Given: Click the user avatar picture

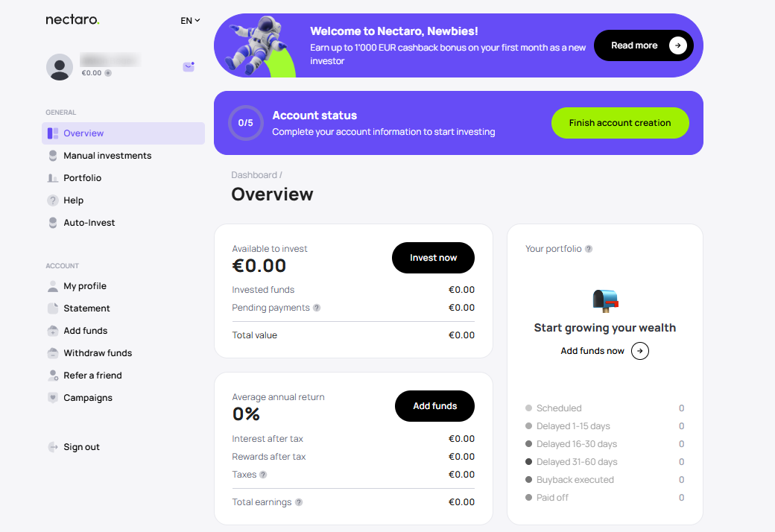Looking at the screenshot, I should (x=60, y=67).
